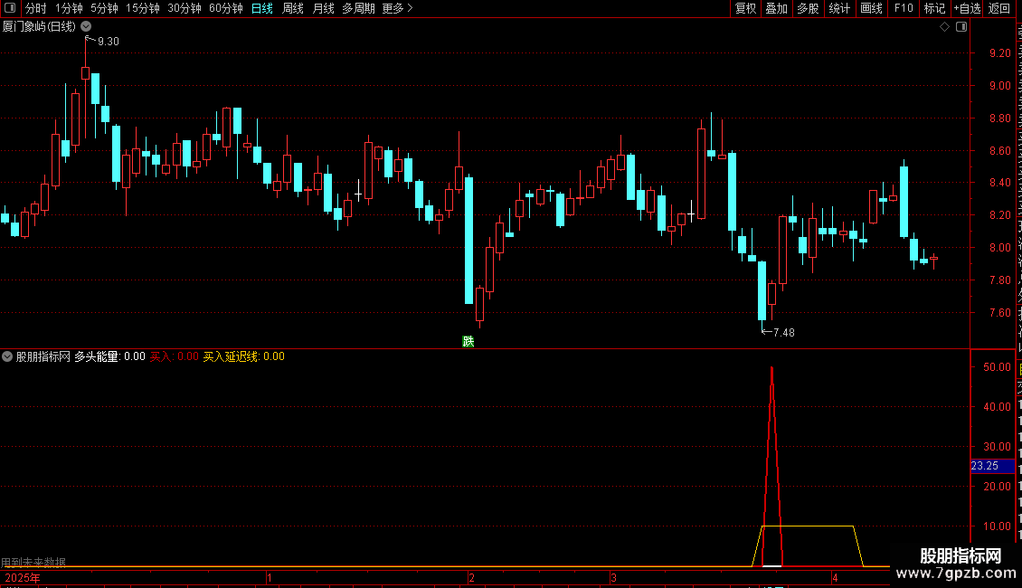Click the diamond marker icon in chart
This screenshot has height=588, width=1022.
pos(944,27)
